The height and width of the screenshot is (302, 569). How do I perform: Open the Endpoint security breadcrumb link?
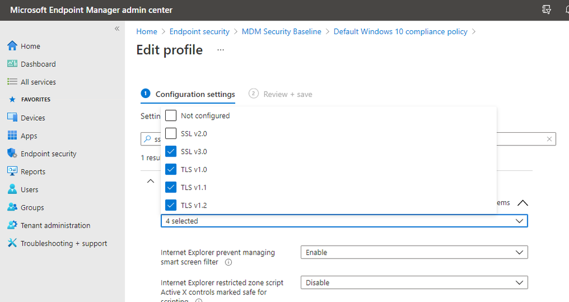[x=199, y=31]
